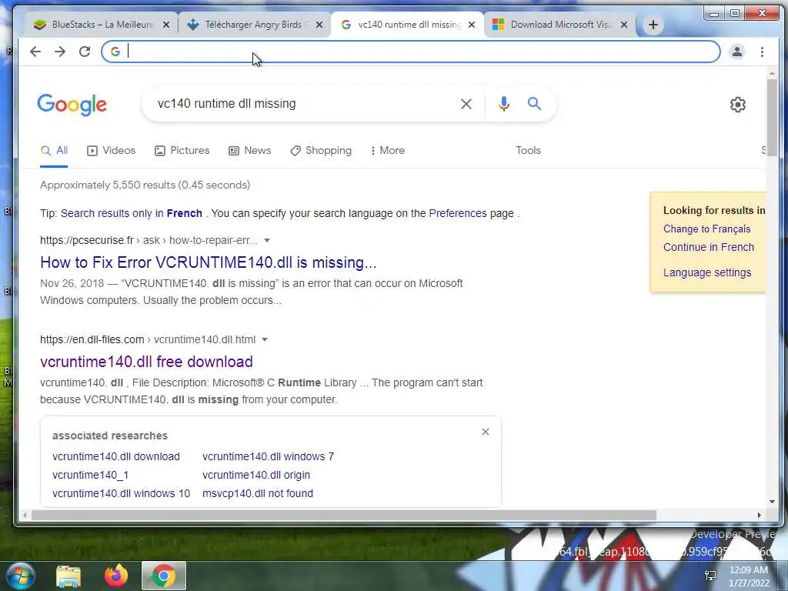This screenshot has width=788, height=591.
Task: Select the News results filter
Action: (x=250, y=150)
